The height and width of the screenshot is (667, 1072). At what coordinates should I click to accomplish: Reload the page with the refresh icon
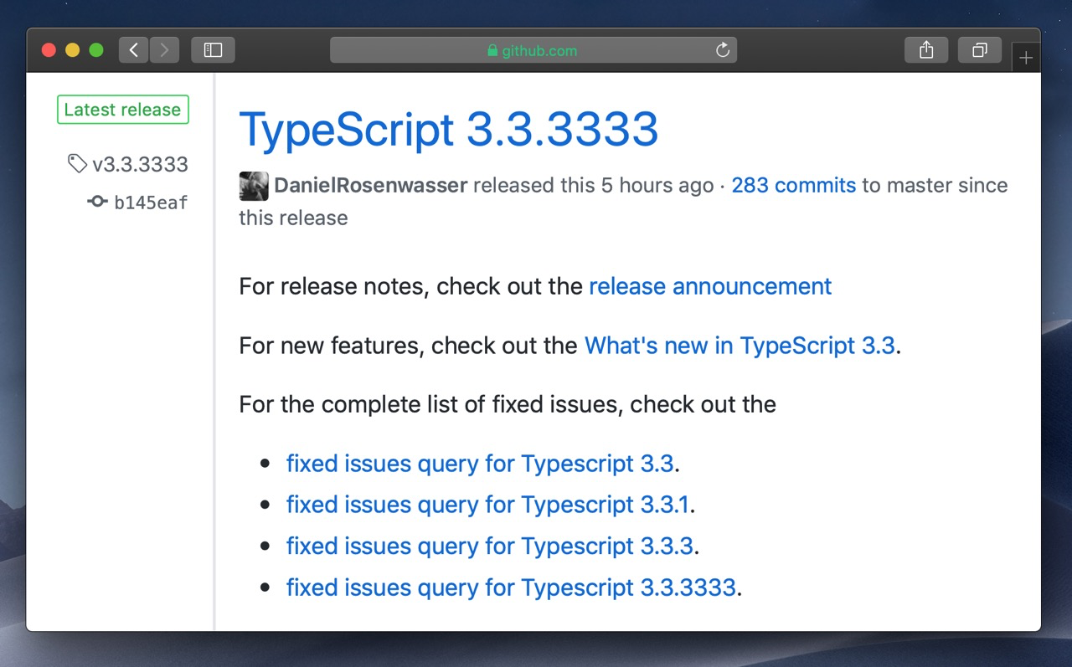coord(723,50)
